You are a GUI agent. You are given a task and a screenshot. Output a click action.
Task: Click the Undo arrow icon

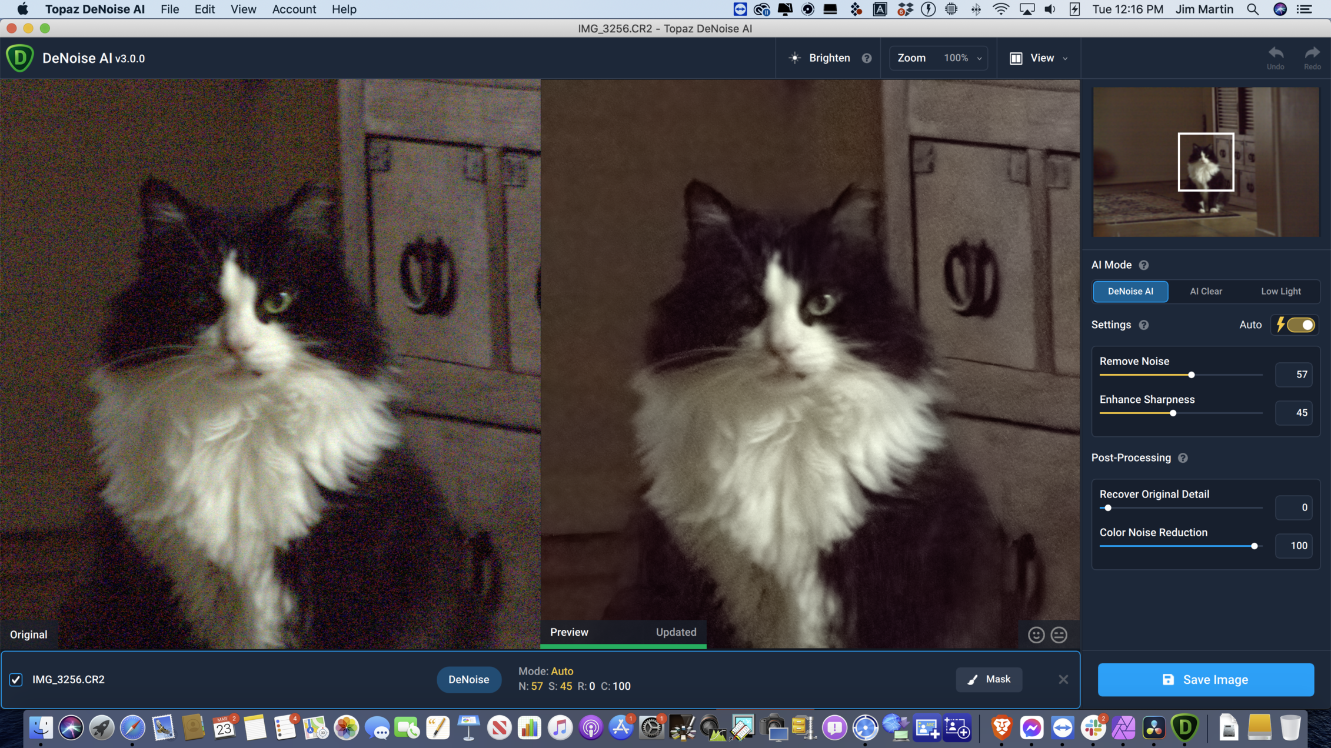1275,52
